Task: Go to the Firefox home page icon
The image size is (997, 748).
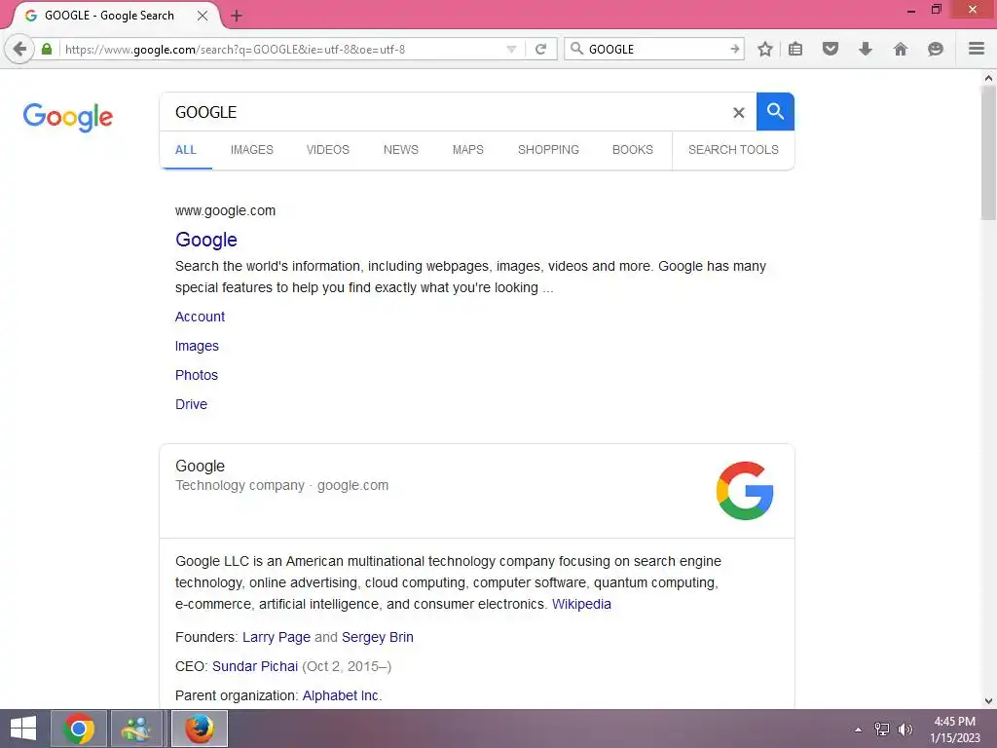Action: [901, 49]
